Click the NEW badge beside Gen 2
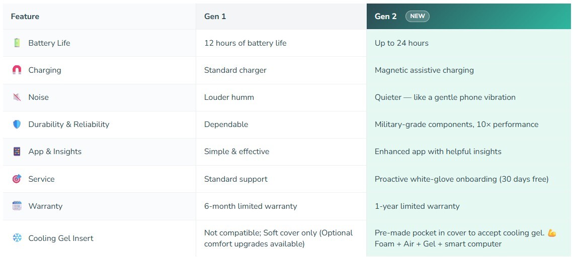The width and height of the screenshot is (576, 260). click(417, 16)
